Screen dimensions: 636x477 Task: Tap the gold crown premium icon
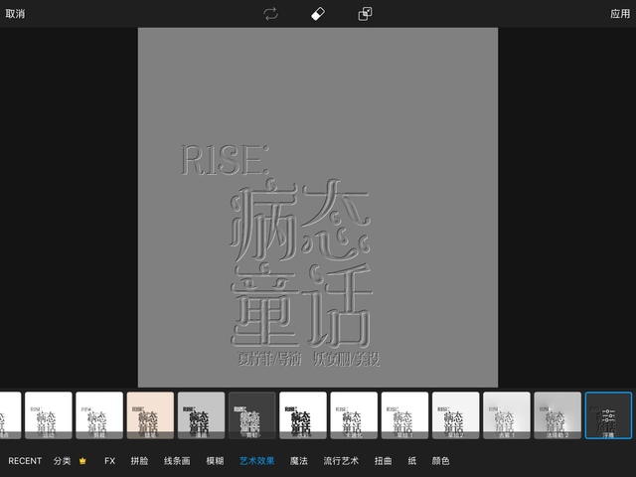point(82,461)
